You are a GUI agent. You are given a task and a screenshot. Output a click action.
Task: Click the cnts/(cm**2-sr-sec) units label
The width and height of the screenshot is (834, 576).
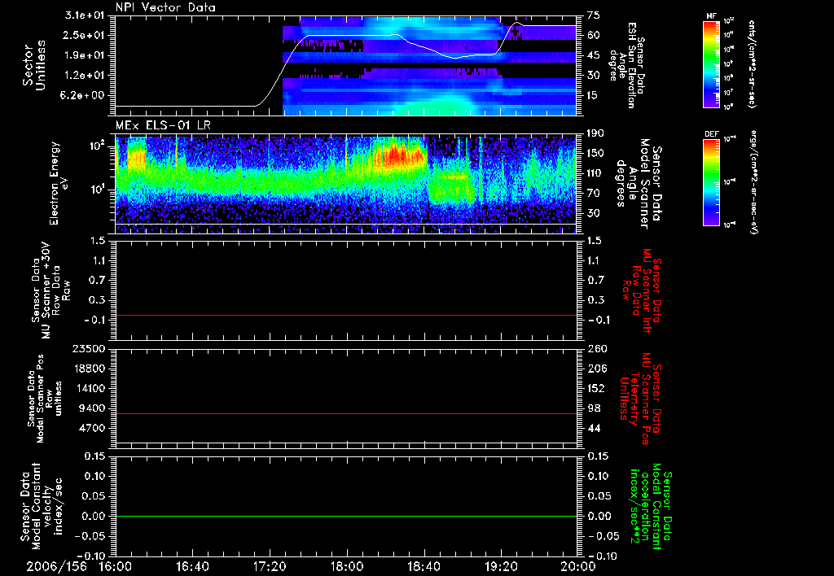pos(752,63)
